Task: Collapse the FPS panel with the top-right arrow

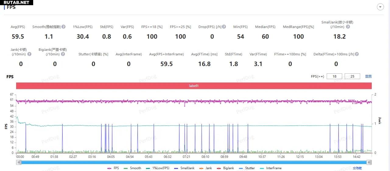Action: click(x=380, y=7)
